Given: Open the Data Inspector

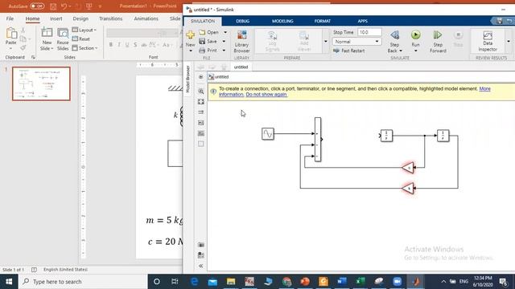Looking at the screenshot, I should click(488, 41).
